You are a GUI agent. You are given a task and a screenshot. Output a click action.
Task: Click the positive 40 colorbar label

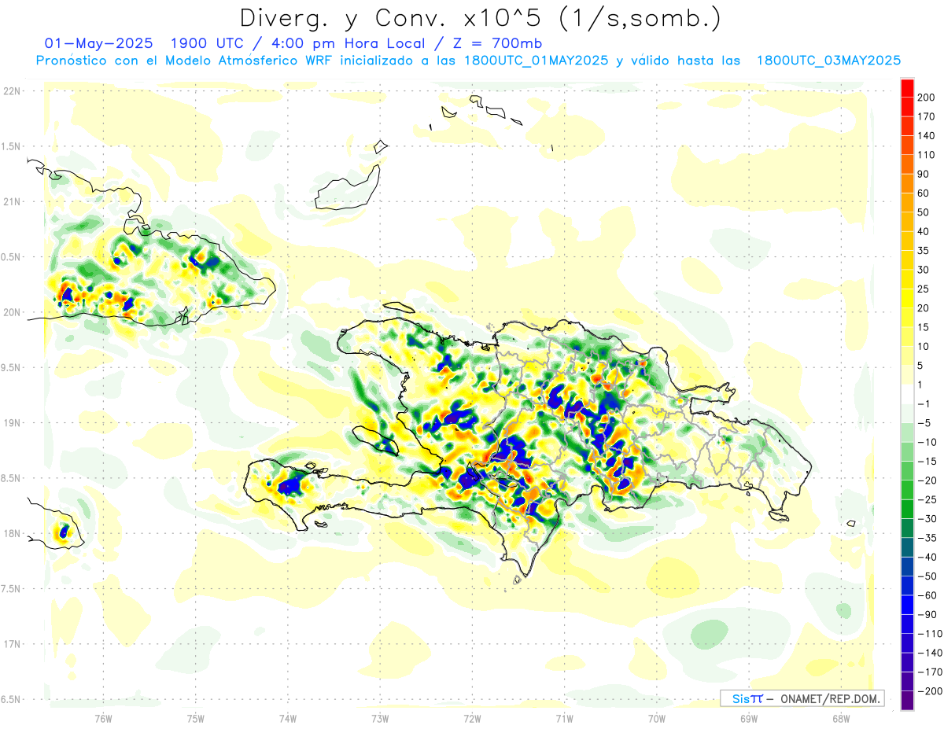(924, 232)
